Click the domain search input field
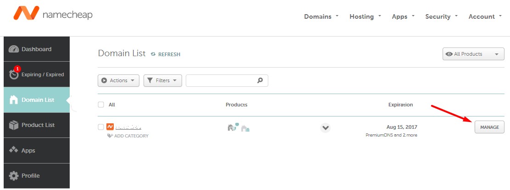 pyautogui.click(x=227, y=80)
